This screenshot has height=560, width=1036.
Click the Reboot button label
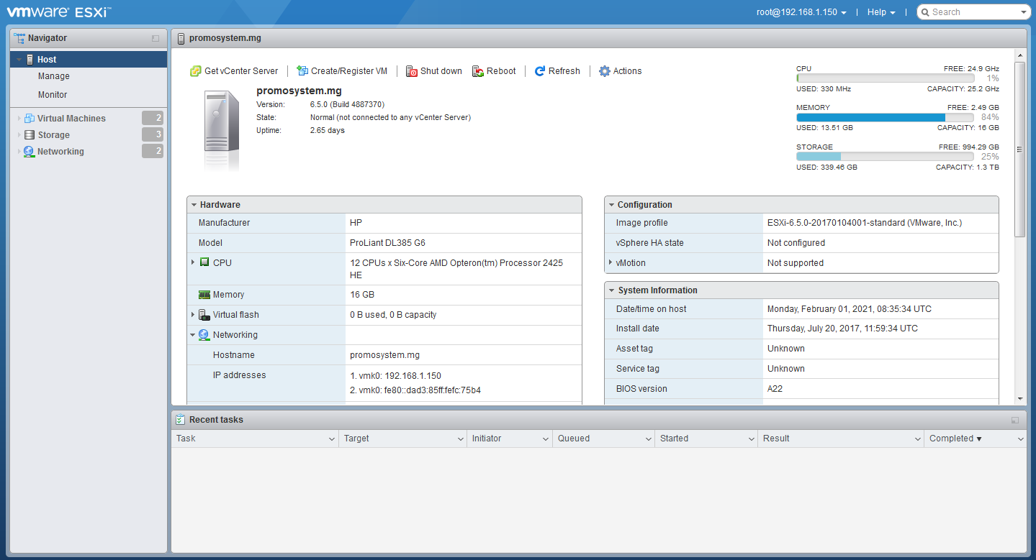click(501, 71)
